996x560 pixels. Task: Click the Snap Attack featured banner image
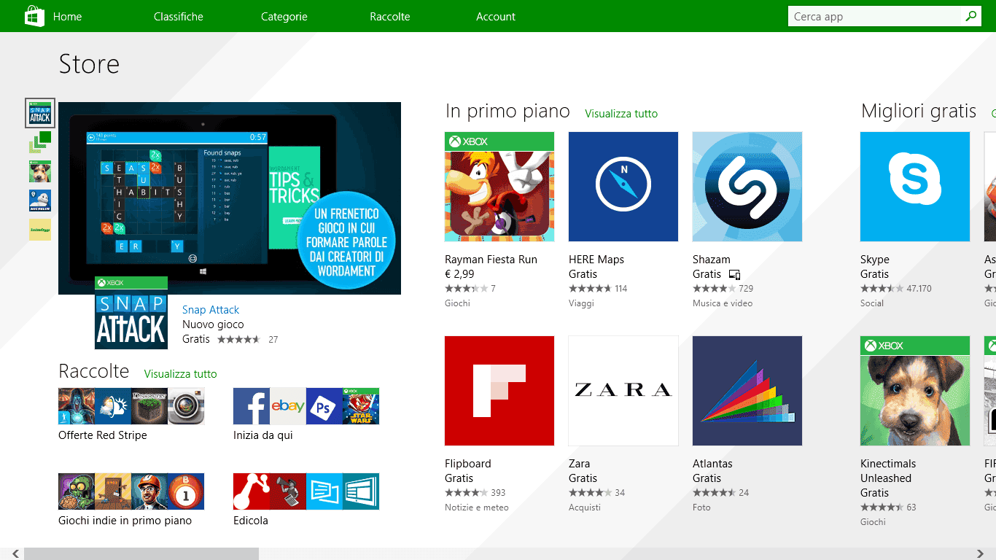pyautogui.click(x=230, y=198)
